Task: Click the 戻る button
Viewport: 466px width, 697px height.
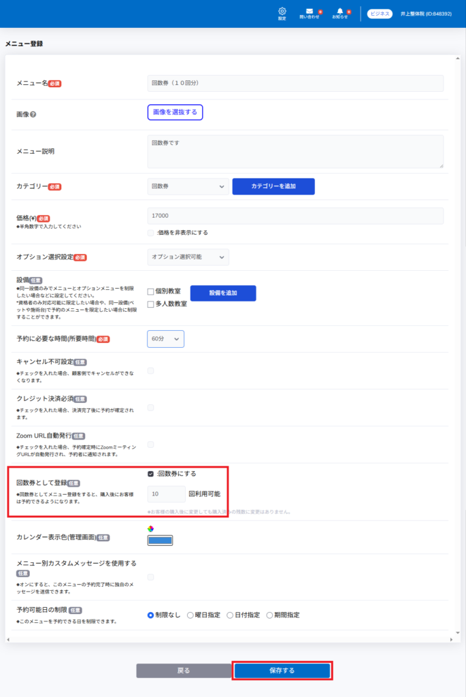Action: tap(184, 670)
